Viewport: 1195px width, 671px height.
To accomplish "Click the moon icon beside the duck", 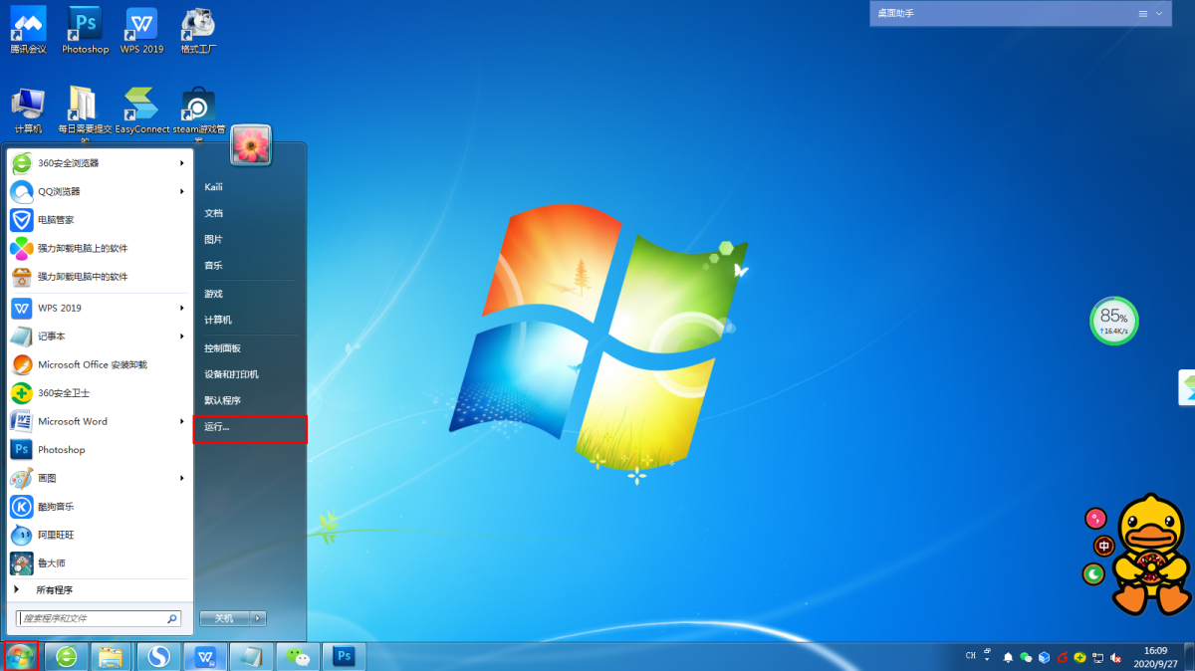I will coord(1093,573).
